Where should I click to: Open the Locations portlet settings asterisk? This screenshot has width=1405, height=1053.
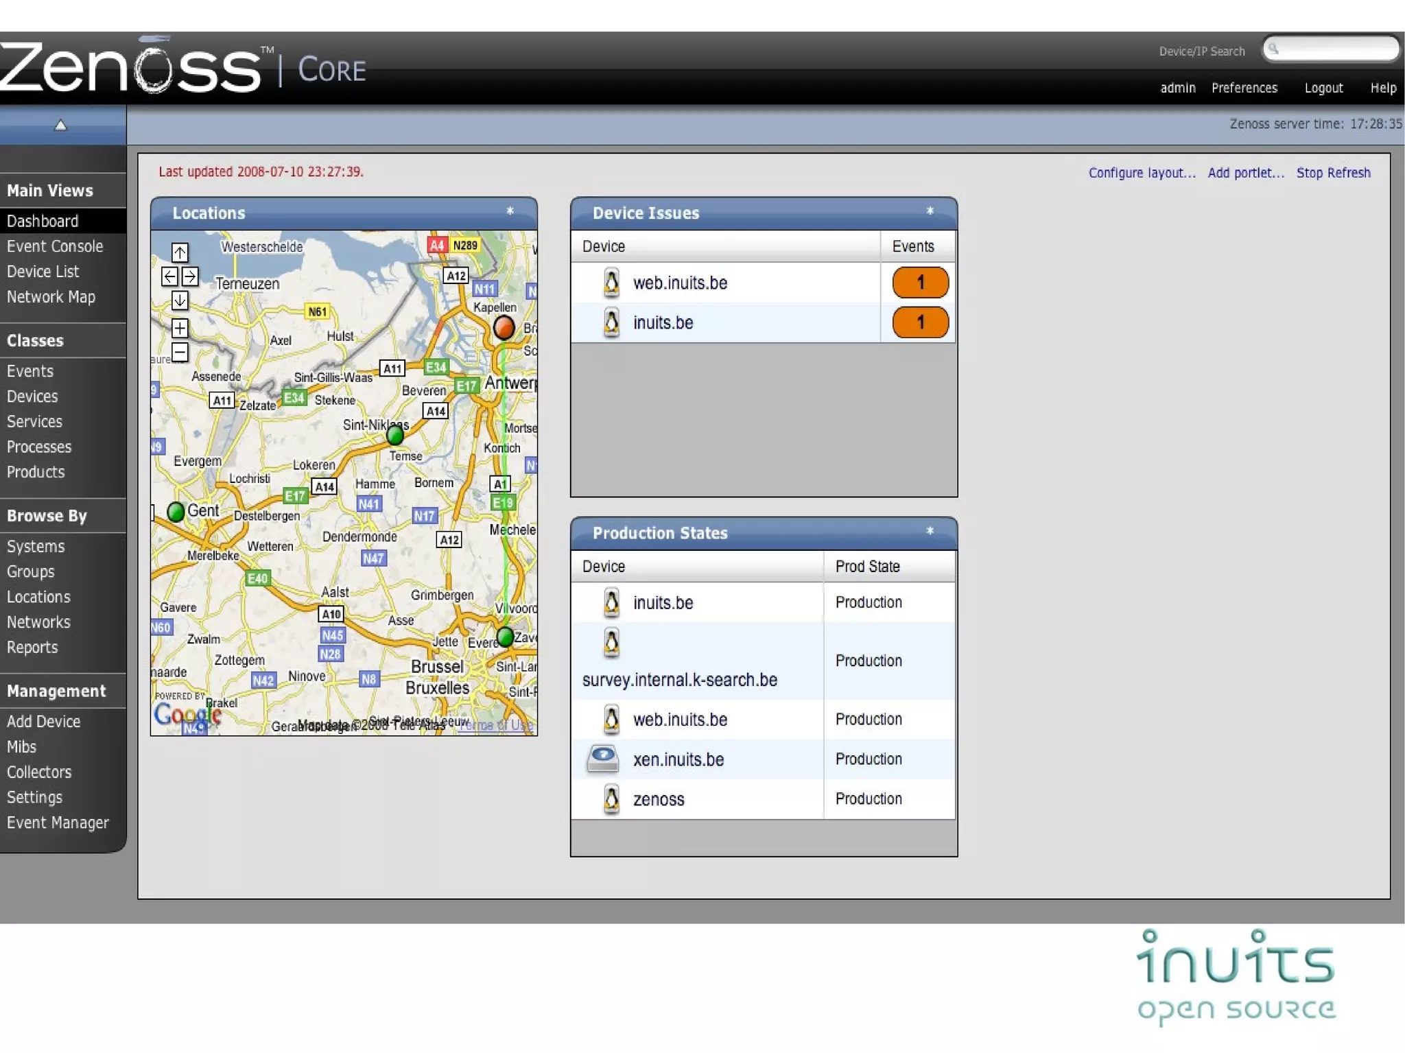coord(510,211)
